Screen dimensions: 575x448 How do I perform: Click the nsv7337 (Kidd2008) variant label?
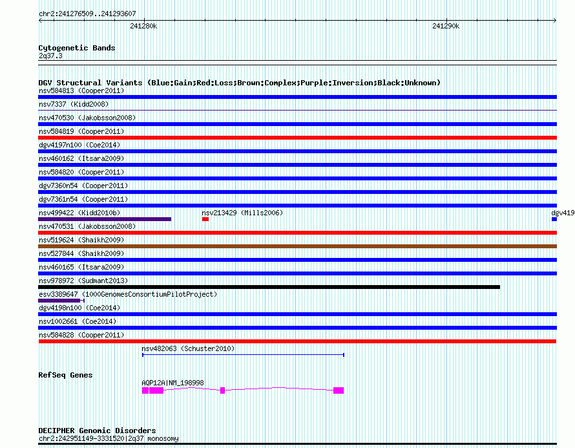[x=74, y=104]
